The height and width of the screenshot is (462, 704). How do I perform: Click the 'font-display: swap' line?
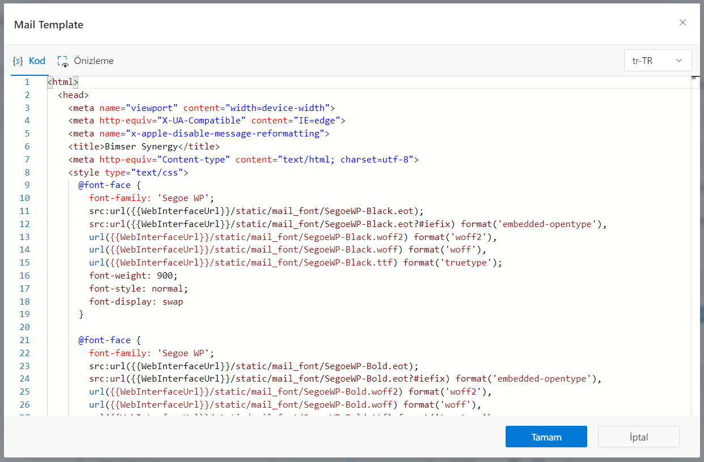(x=136, y=302)
